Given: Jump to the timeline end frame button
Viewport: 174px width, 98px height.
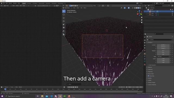Looking at the screenshot, I should click(77, 87).
